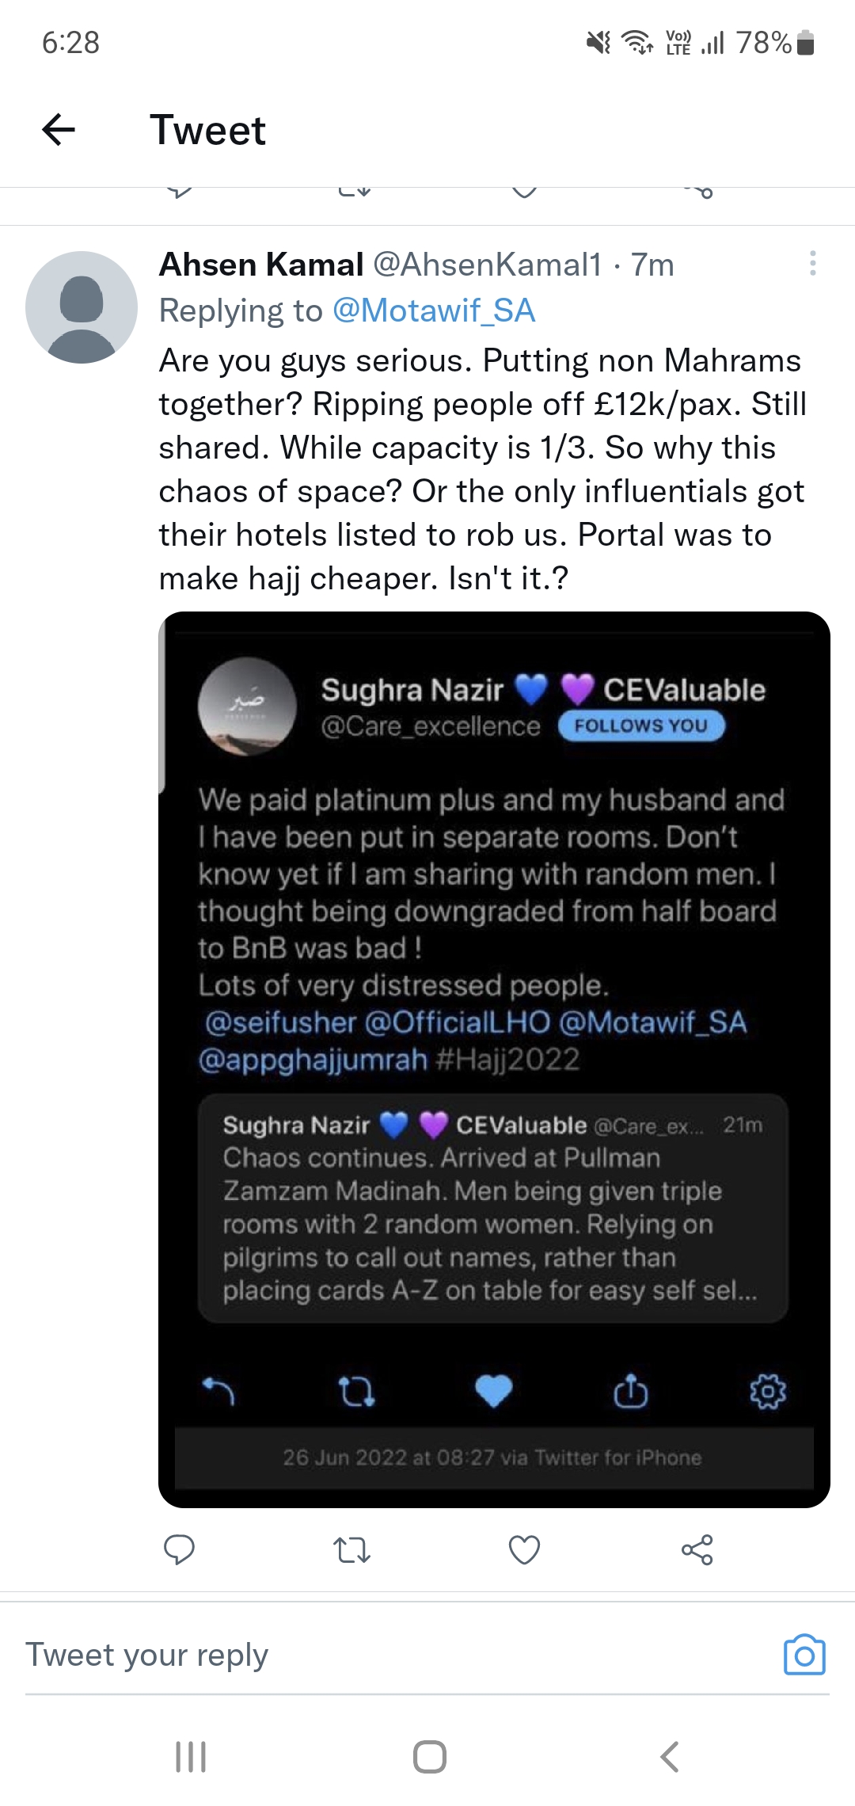Retweet Ahsen Kamal's tweet
The image size is (855, 1806).
click(x=351, y=1549)
